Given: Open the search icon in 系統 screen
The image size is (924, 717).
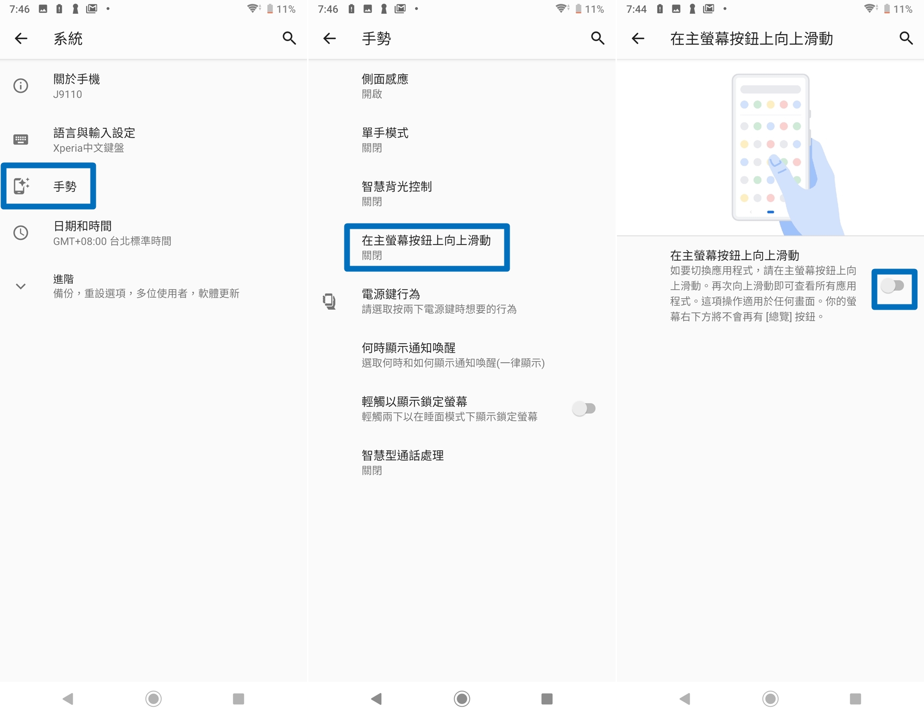Looking at the screenshot, I should point(289,38).
